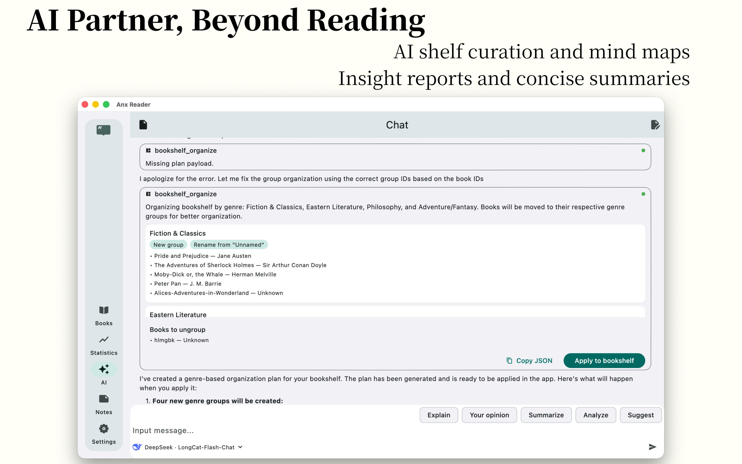Click the Copy JSON link
The image size is (742, 464).
point(529,360)
